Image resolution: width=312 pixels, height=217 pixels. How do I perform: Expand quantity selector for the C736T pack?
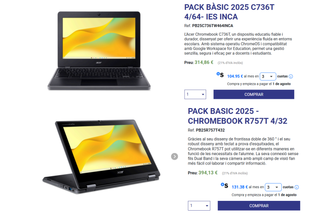coord(195,95)
